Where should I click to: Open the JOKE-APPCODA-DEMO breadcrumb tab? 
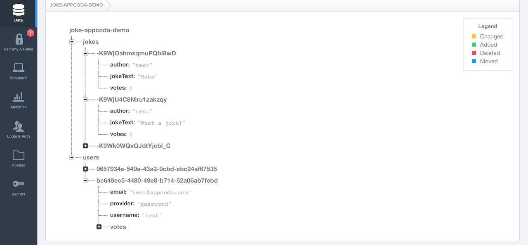coord(77,5)
